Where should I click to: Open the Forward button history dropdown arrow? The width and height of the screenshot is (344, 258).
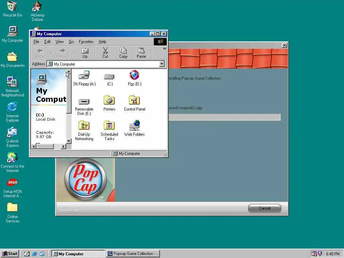click(74, 53)
